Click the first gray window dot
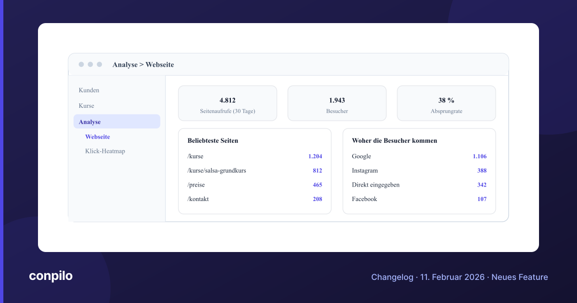Screen dimensions: 577x303 (81, 64)
